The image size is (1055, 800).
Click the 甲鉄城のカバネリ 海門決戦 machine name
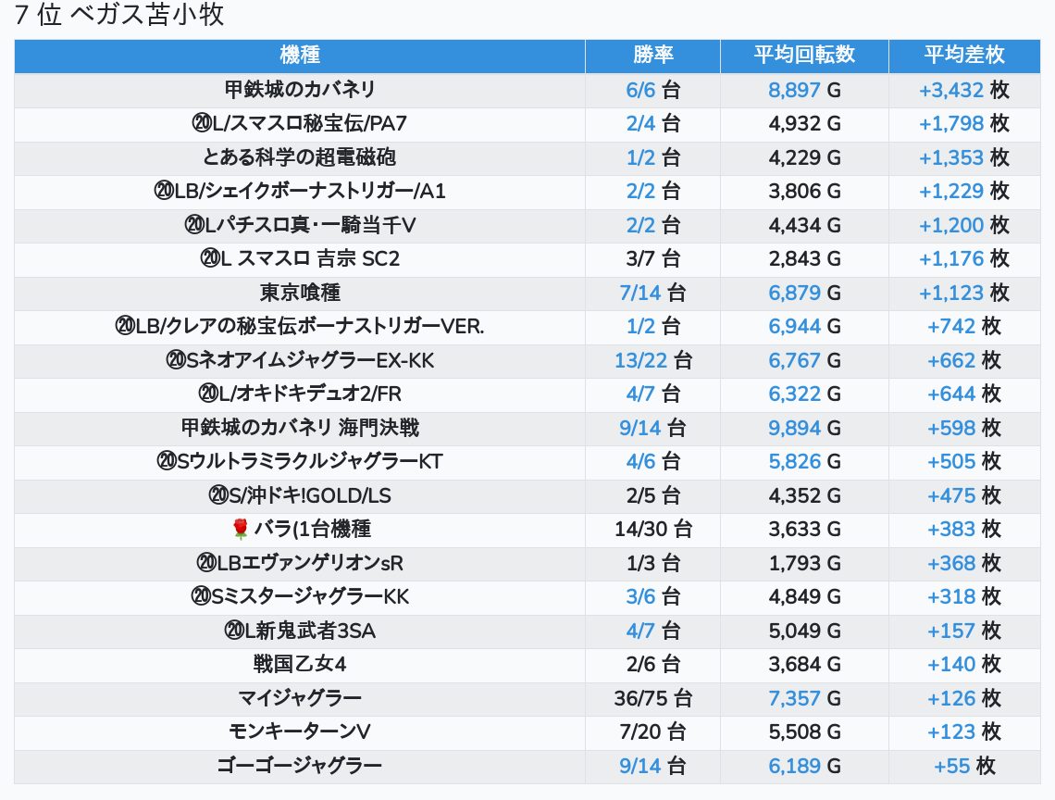point(300,428)
